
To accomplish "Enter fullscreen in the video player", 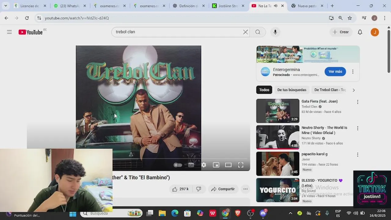I will click(241, 165).
